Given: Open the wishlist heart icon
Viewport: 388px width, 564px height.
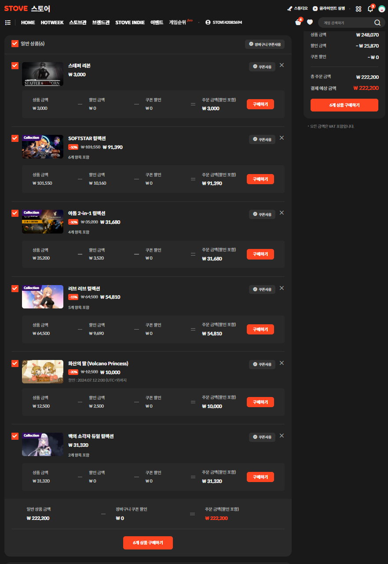Looking at the screenshot, I should 310,22.
